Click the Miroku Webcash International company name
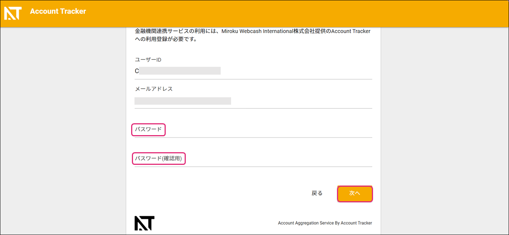509x235 pixels. pos(267,31)
